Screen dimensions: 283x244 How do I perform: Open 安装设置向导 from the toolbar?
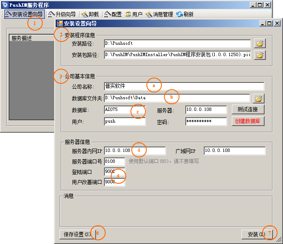tap(24, 14)
